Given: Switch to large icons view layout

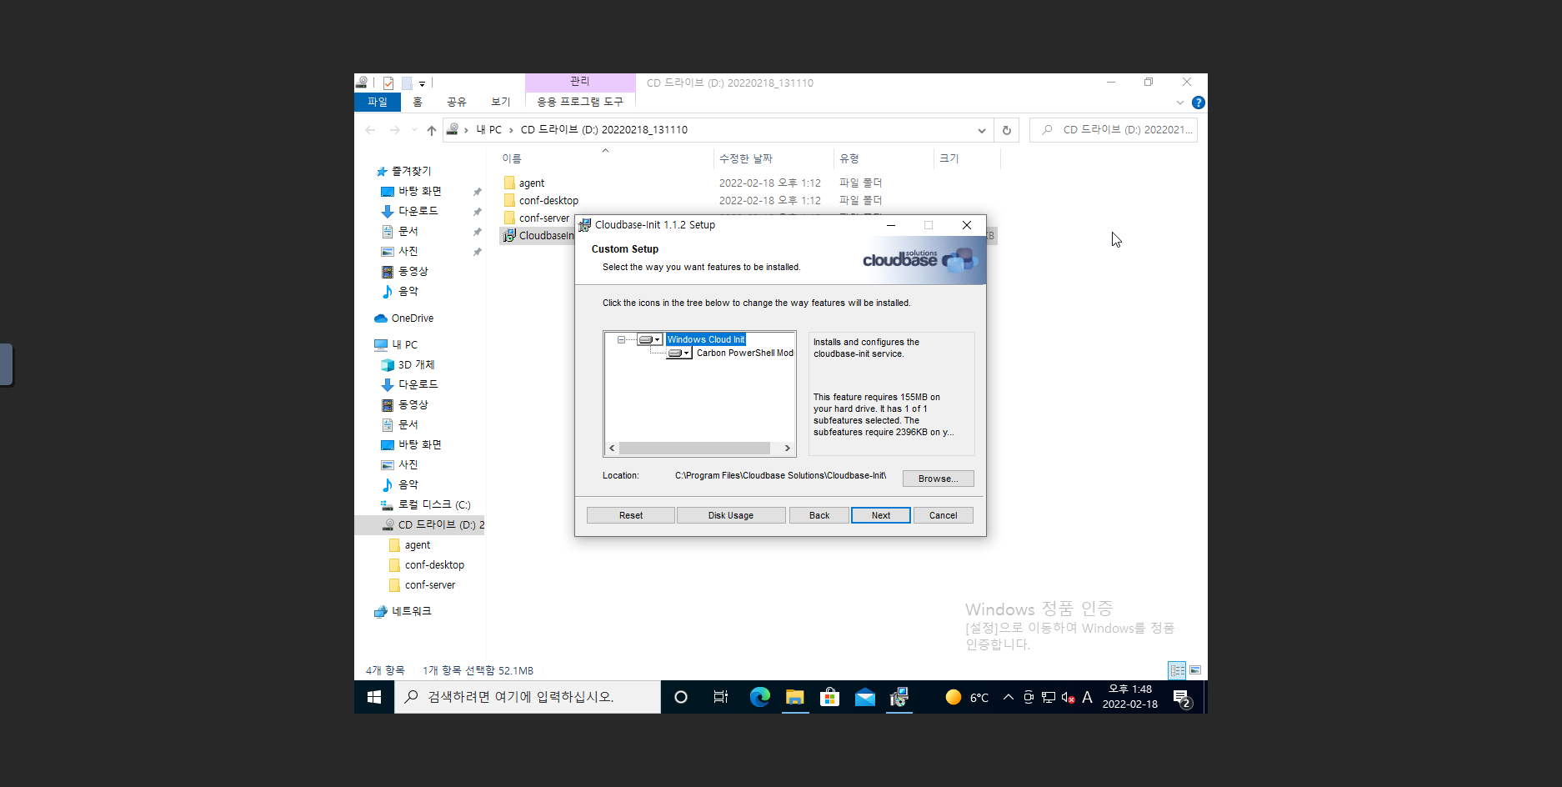Looking at the screenshot, I should pyautogui.click(x=1195, y=670).
